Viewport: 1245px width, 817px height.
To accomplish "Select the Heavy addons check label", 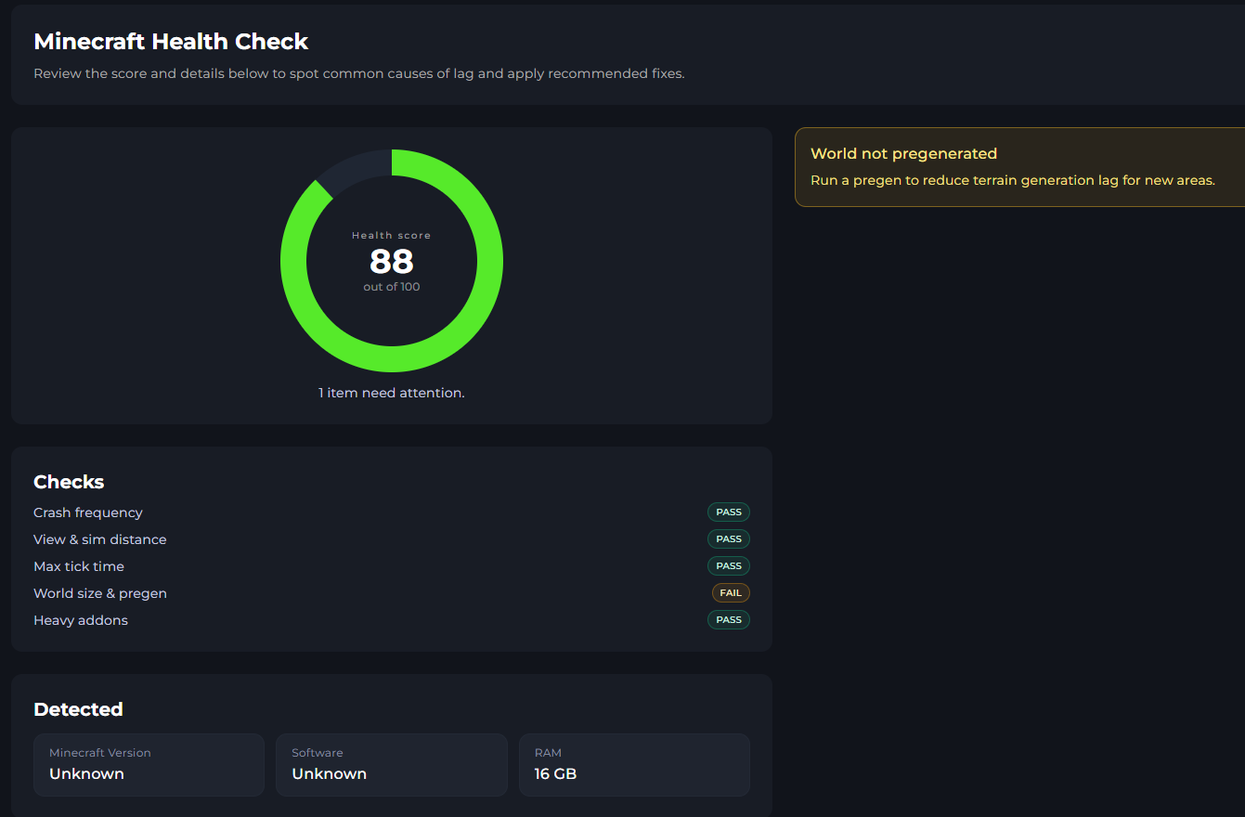I will tap(81, 620).
